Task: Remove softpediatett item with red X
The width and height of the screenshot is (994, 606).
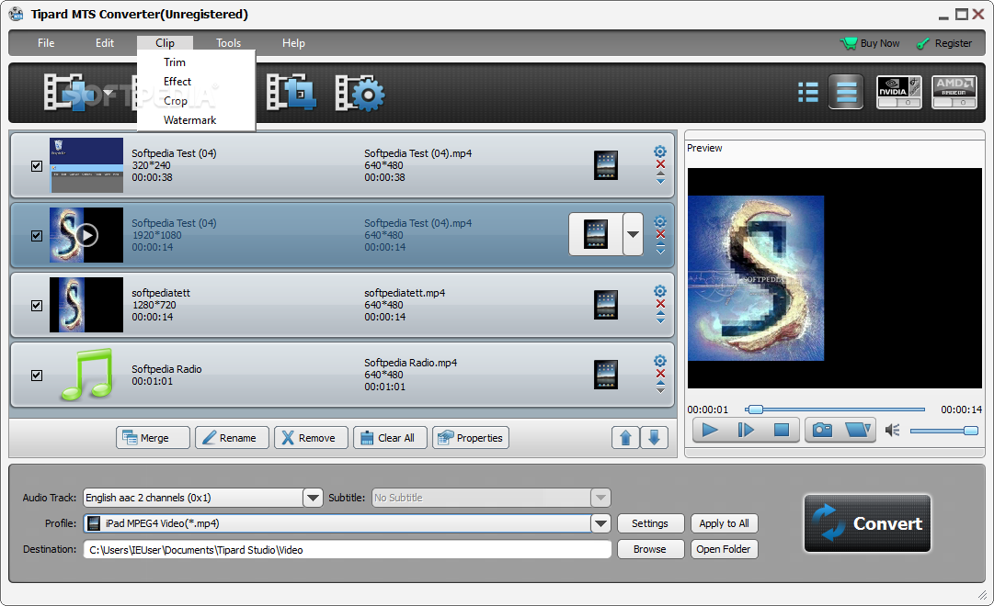Action: point(660,303)
